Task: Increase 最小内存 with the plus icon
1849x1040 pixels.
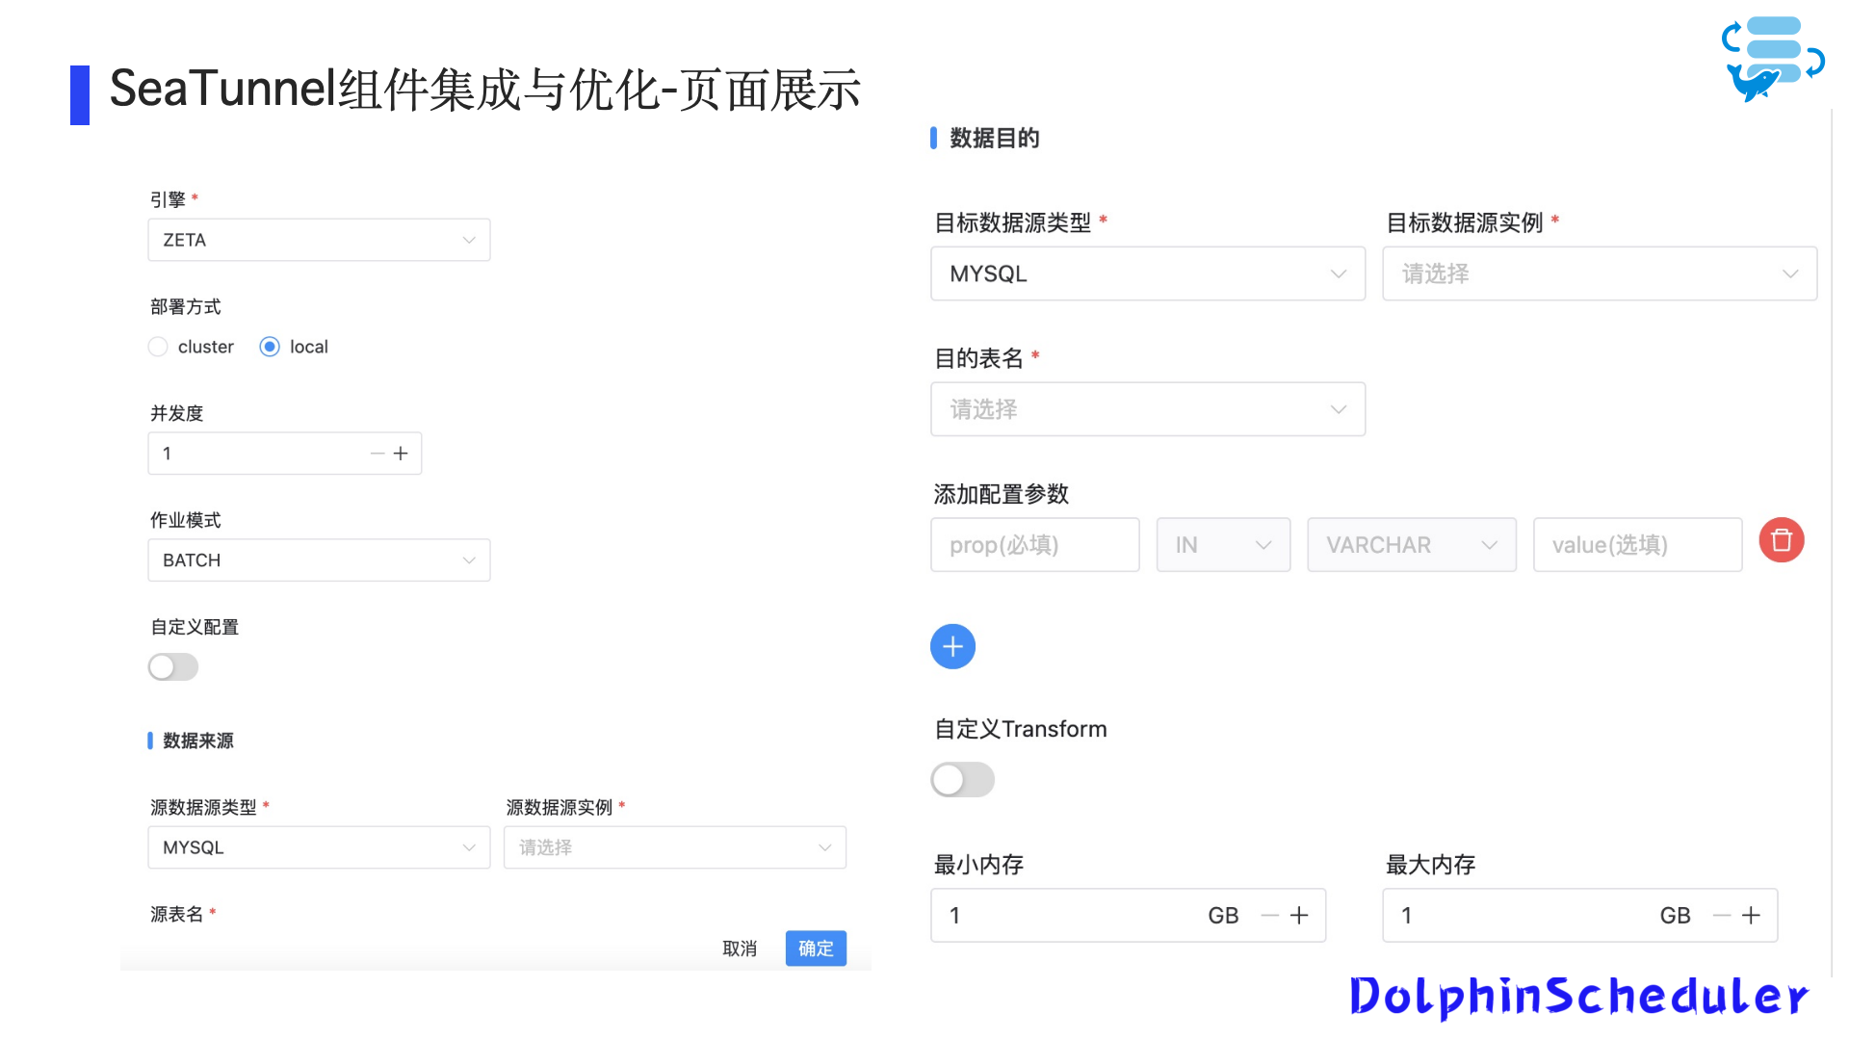Action: [1299, 916]
